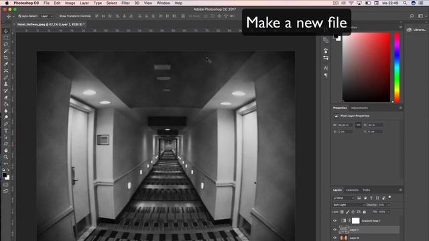Image resolution: width=429 pixels, height=241 pixels.
Task: Pick a hue on the rainbow slider
Action: (x=397, y=67)
